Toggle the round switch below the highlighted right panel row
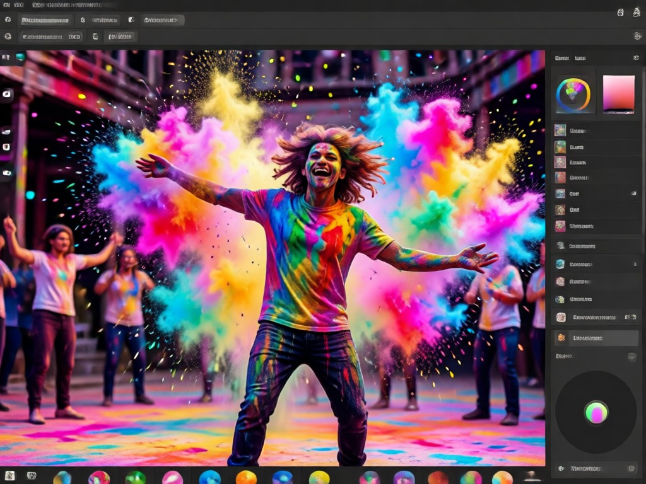This screenshot has width=646, height=484. 632,357
